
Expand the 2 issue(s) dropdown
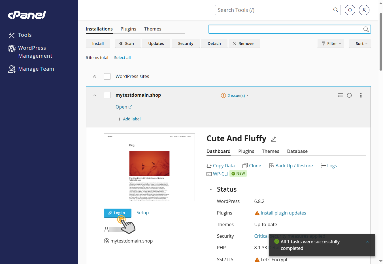[x=235, y=96]
